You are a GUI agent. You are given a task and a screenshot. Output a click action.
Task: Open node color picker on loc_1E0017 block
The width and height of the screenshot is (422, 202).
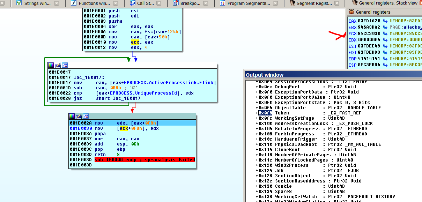pos(51,66)
